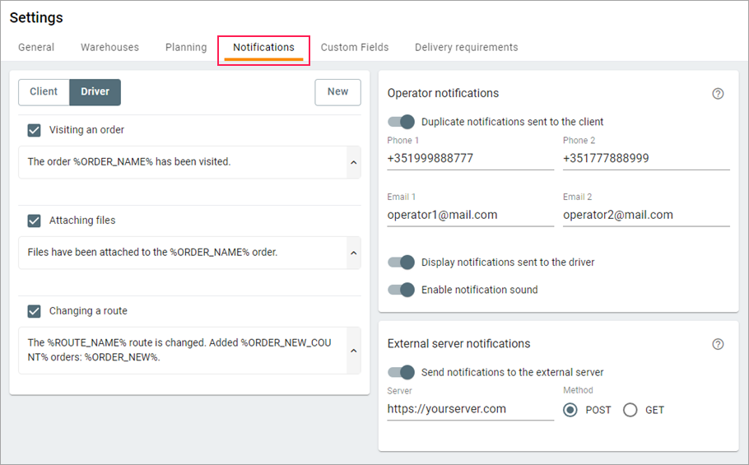Collapse the Attaching files message text

tap(354, 253)
